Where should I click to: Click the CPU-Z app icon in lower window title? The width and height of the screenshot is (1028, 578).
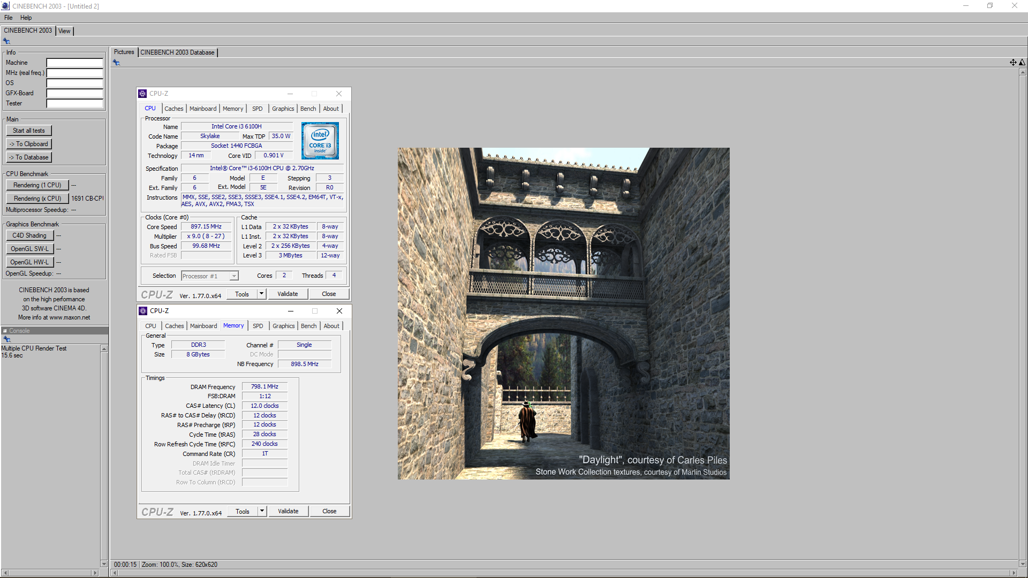pos(143,311)
